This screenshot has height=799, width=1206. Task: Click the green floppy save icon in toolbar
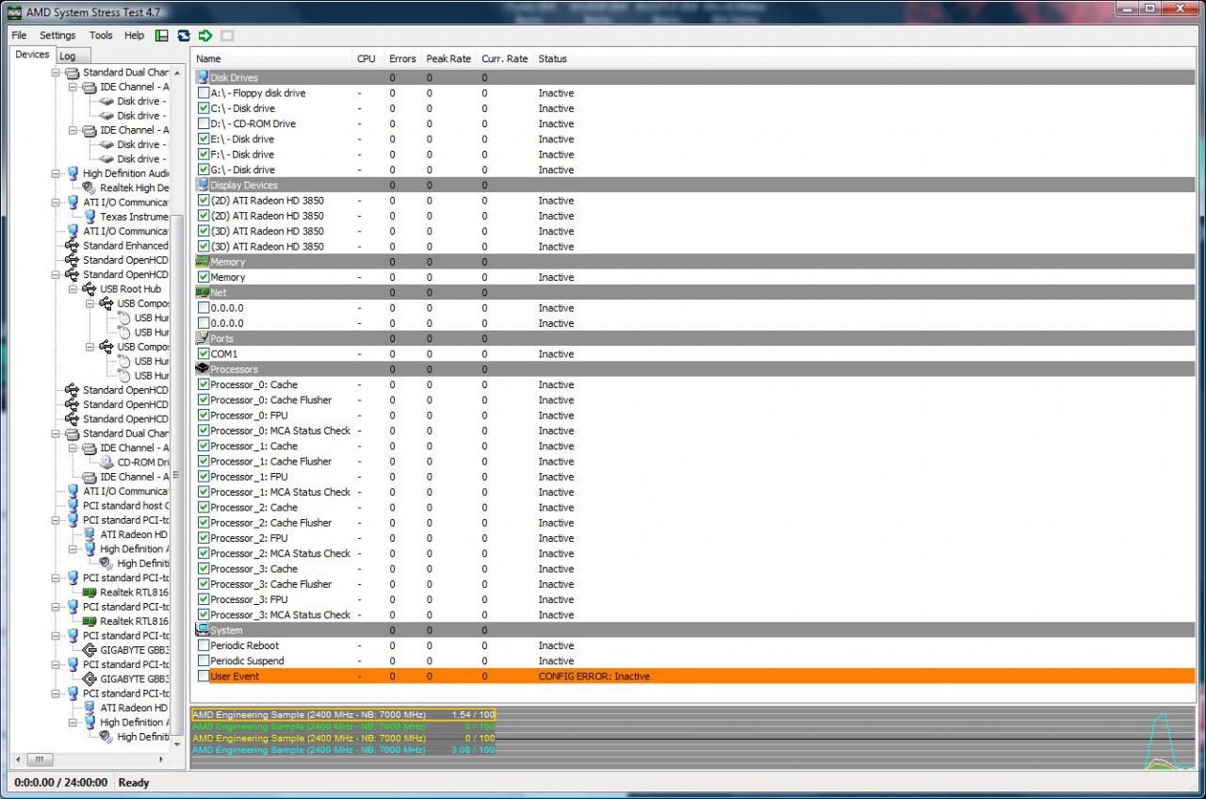[162, 36]
